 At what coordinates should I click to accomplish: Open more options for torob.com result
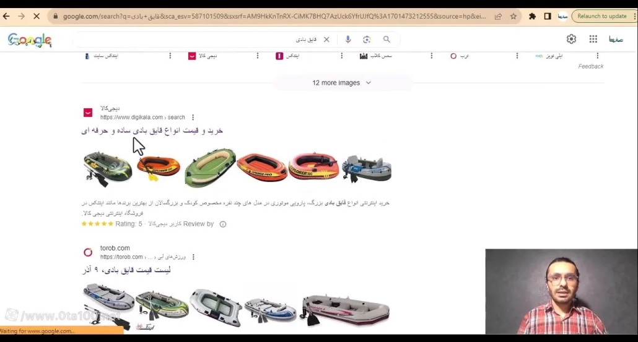pos(193,257)
